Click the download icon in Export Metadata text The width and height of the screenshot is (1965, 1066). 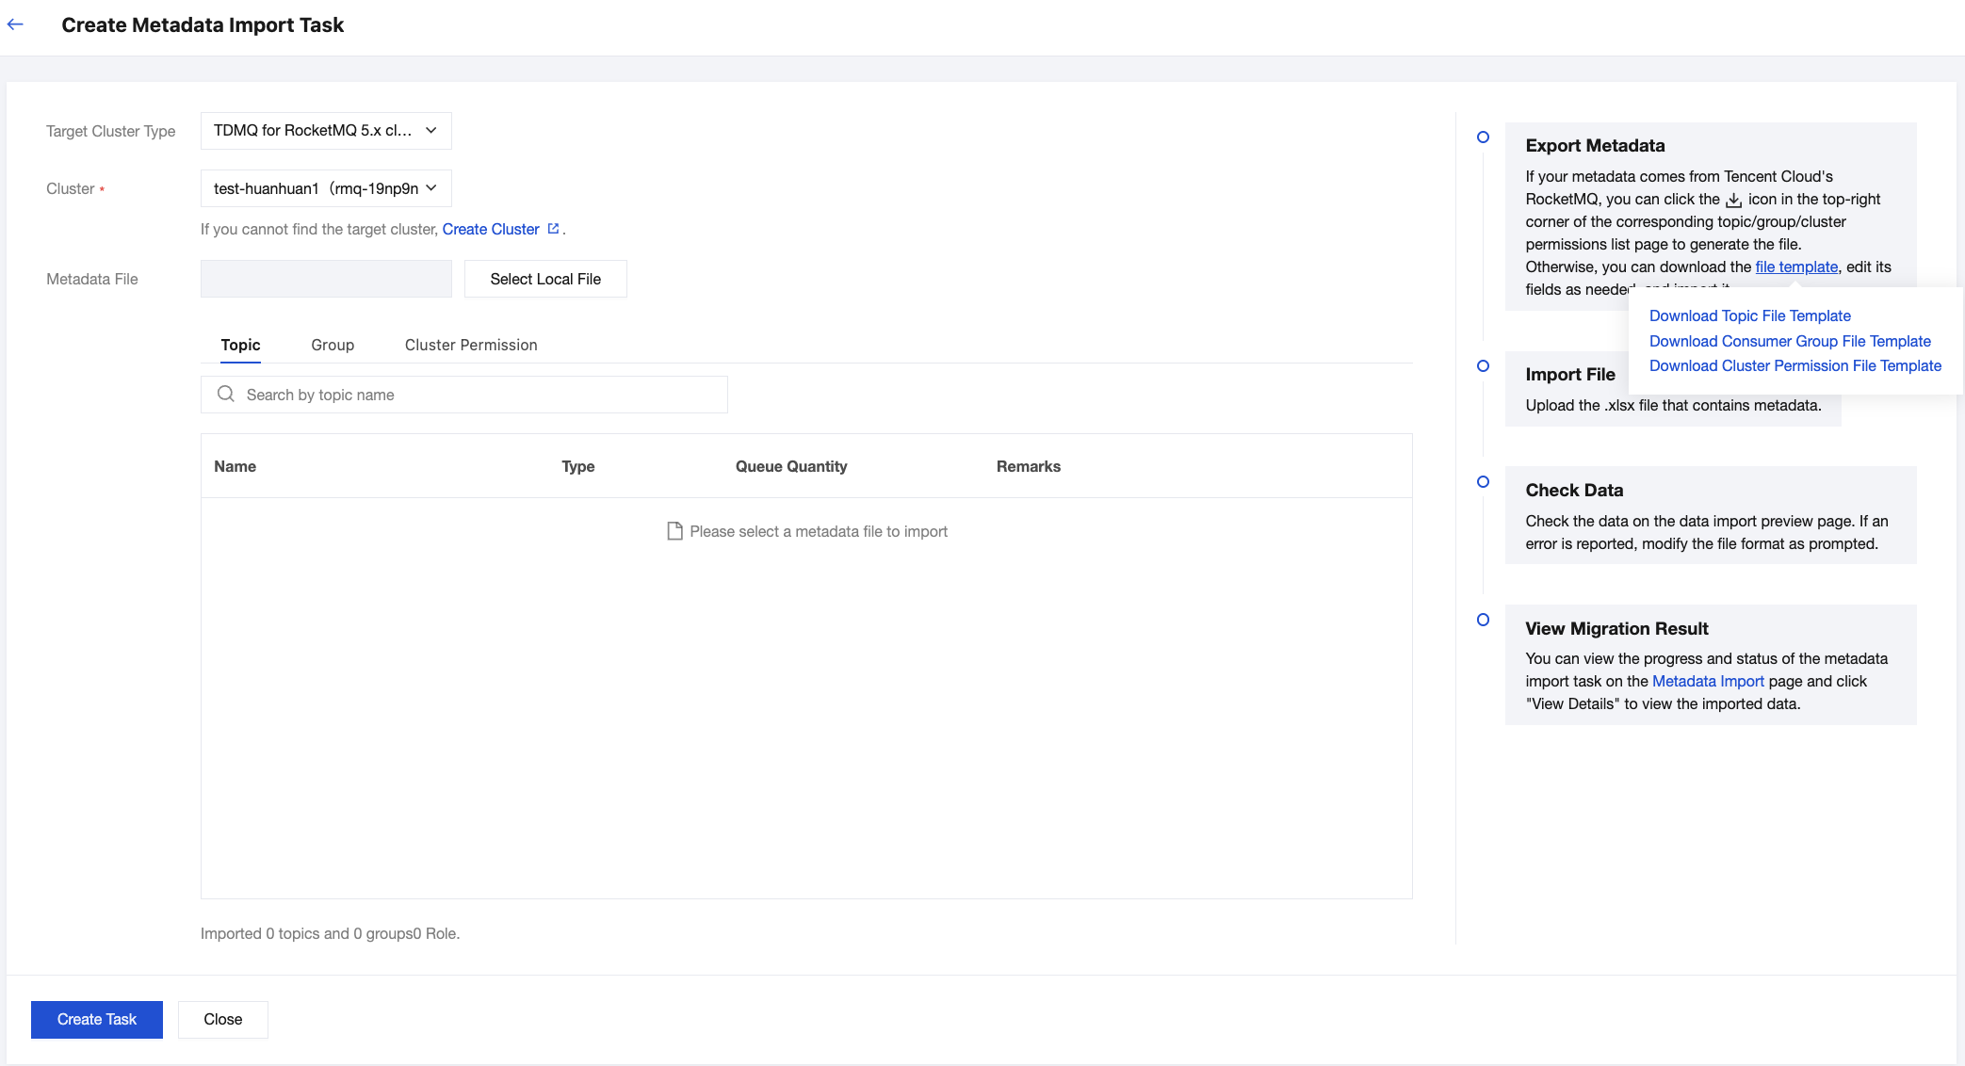(1733, 200)
